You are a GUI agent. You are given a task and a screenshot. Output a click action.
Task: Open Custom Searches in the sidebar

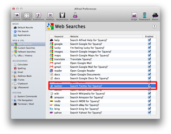26,48
